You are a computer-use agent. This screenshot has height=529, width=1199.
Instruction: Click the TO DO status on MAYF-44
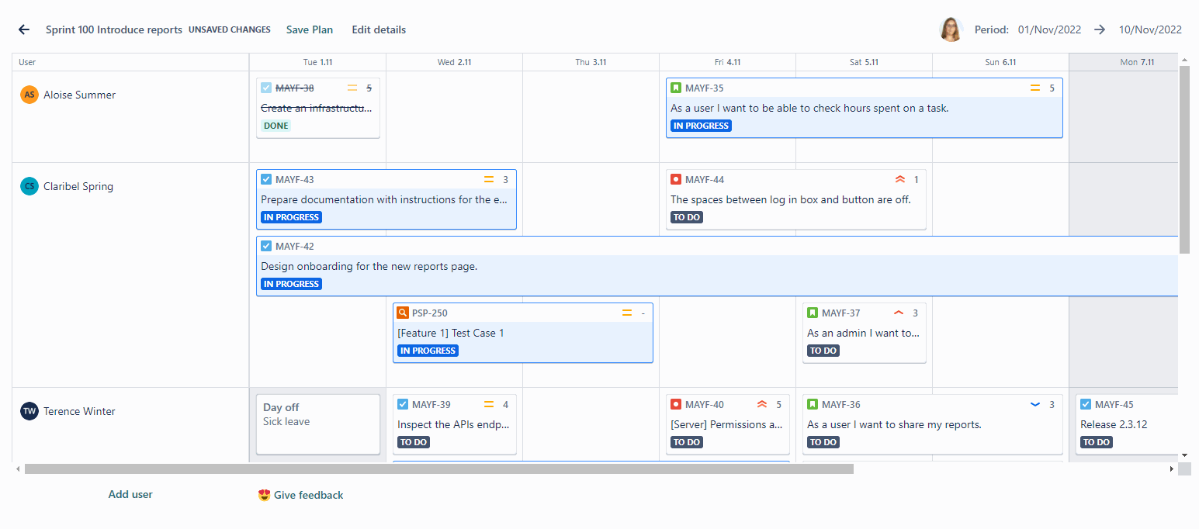point(688,217)
